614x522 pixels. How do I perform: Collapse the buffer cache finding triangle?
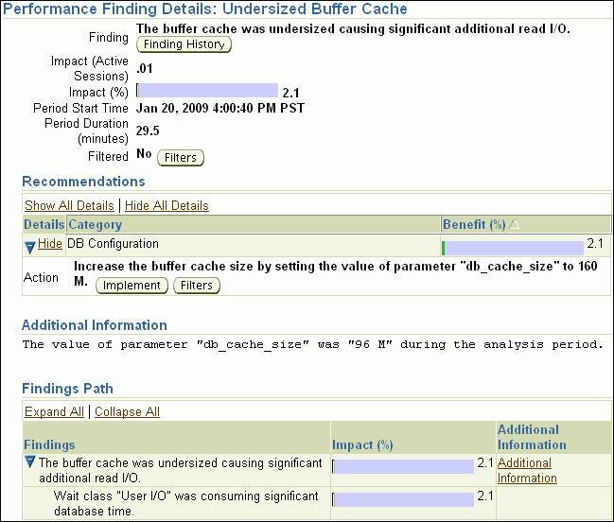coord(30,463)
